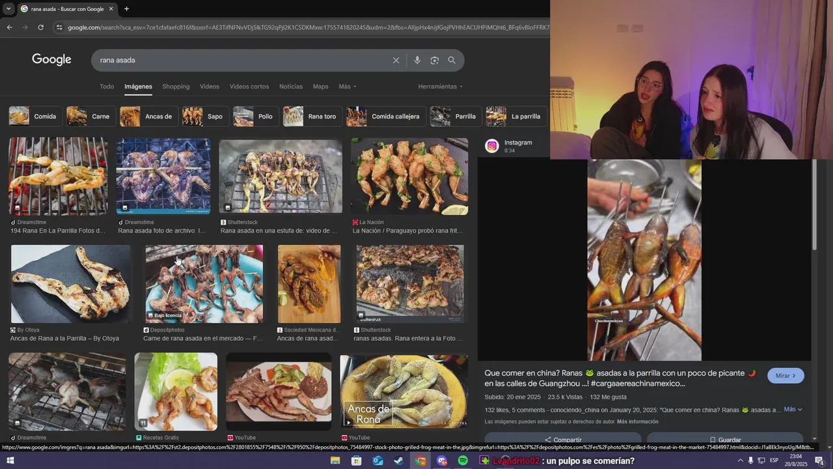Open 'Rana asada foto de archivo' image
This screenshot has width=833, height=469.
tap(163, 176)
